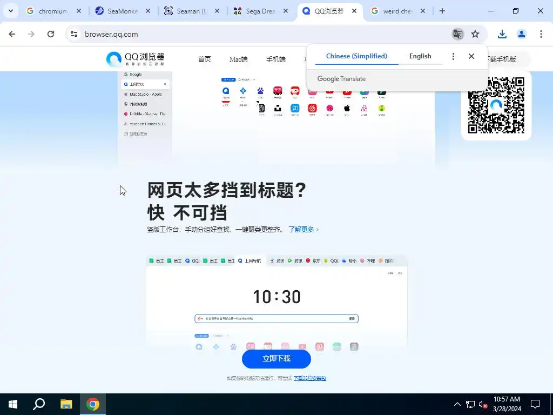Click the blue 立即下载 button
553x415 pixels.
point(276,359)
